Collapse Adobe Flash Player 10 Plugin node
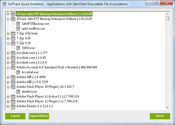 [x=8, y=87]
